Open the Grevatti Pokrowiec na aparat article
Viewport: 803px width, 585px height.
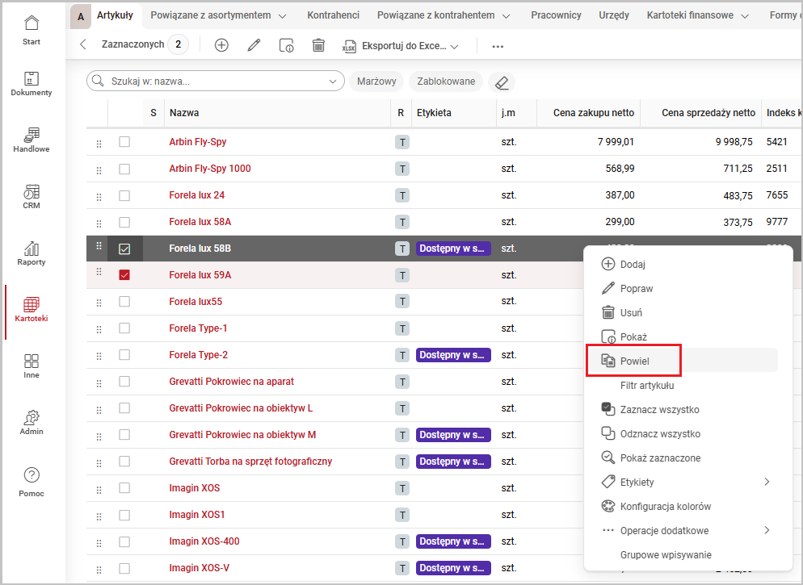click(231, 382)
